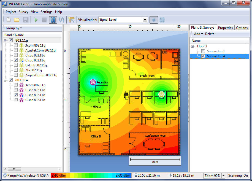Image resolution: width=252 pixels, height=181 pixels.
Task: Click the D-Link 802.11g AP icon
Action: click(x=21, y=65)
